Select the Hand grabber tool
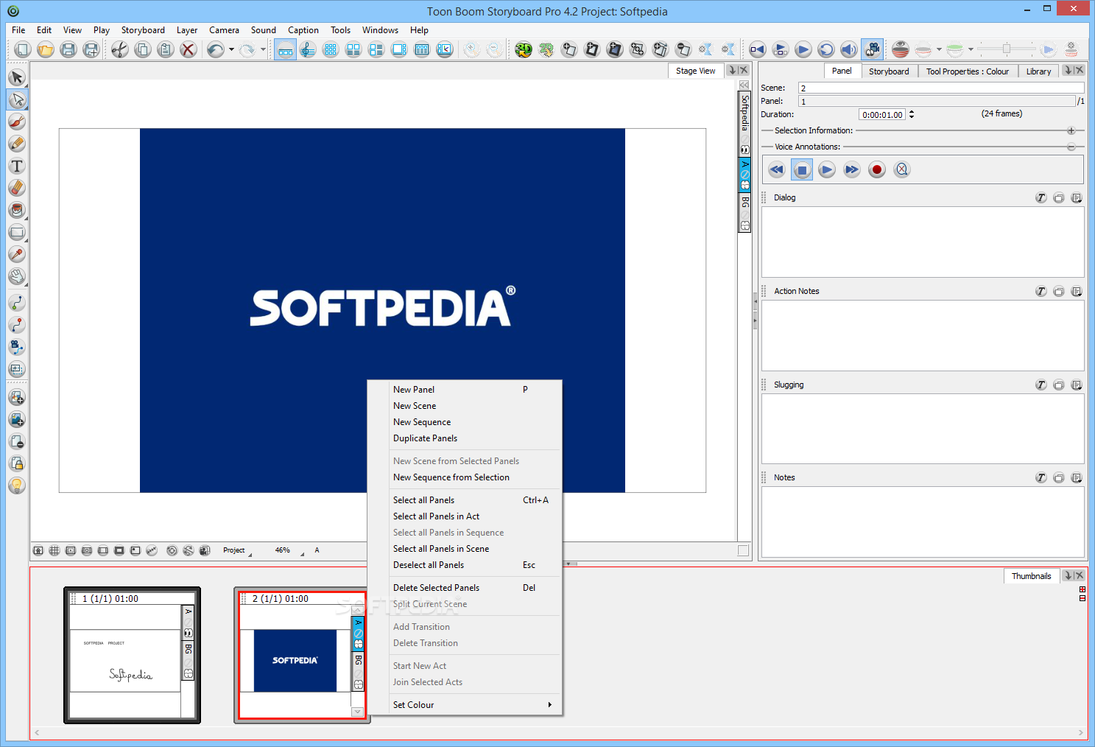Image resolution: width=1095 pixels, height=747 pixels. point(17,276)
